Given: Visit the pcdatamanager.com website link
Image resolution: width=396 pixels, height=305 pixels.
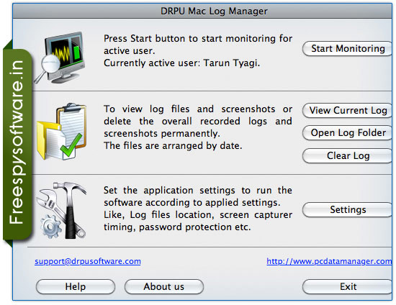Looking at the screenshot, I should click(x=329, y=261).
